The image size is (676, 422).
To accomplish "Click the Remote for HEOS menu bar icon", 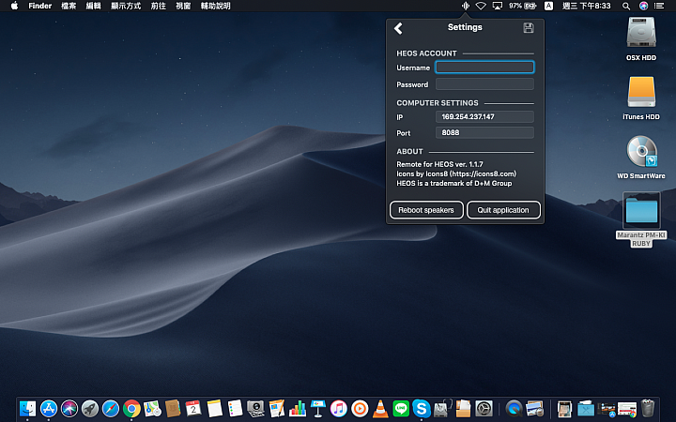I will click(x=465, y=6).
